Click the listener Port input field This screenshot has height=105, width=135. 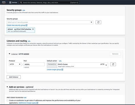[x=34, y=64]
